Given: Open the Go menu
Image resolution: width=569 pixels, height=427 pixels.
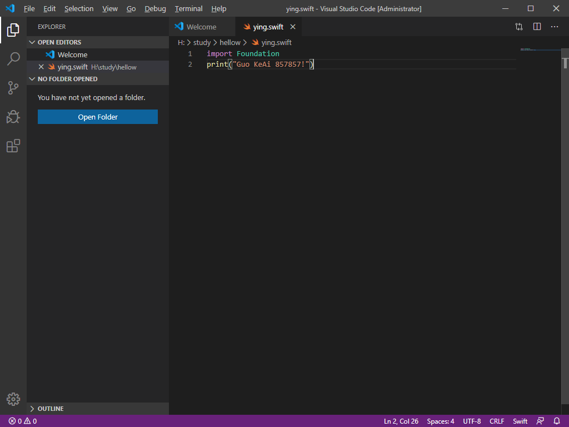Looking at the screenshot, I should 131,8.
